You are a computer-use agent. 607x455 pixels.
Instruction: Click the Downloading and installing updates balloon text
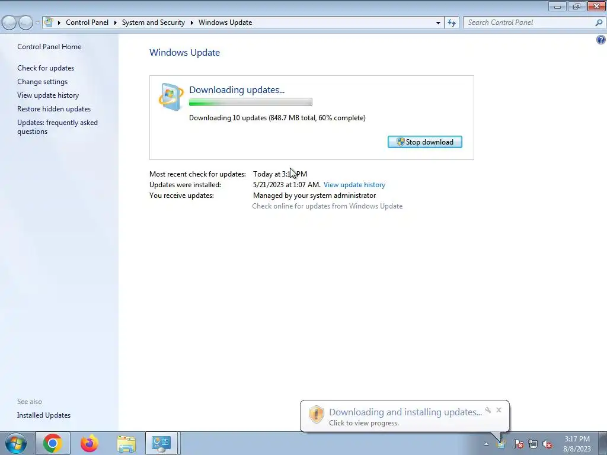(x=405, y=412)
